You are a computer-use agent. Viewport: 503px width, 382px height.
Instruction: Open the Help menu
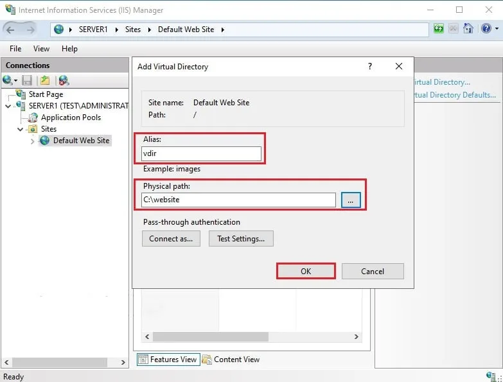pos(69,49)
